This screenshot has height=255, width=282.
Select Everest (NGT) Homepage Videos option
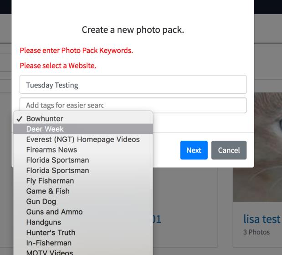coord(83,139)
